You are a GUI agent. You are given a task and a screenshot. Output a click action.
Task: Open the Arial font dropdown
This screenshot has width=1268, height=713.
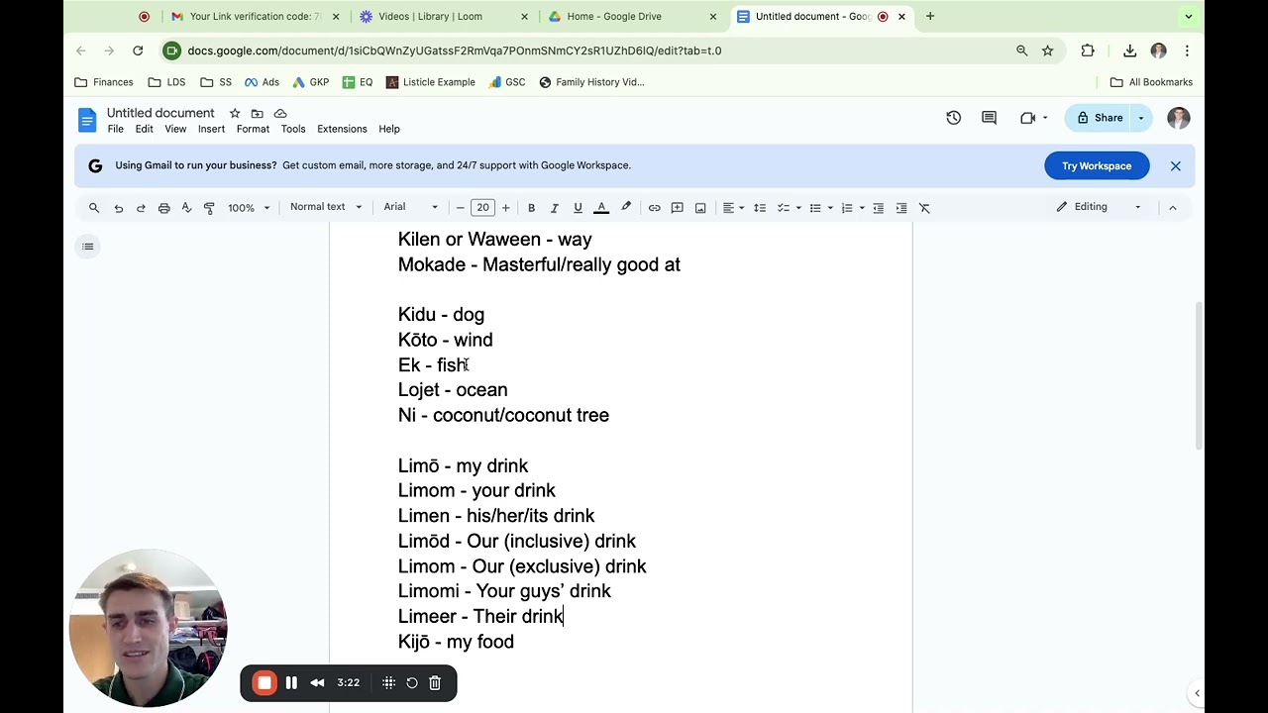coord(410,207)
